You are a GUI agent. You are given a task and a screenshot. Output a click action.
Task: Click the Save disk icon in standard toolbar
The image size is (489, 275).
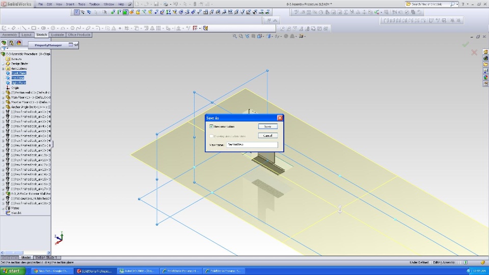[156, 5]
